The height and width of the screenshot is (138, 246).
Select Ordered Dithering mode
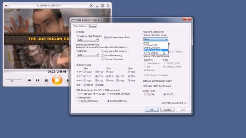pyautogui.click(x=80, y=101)
